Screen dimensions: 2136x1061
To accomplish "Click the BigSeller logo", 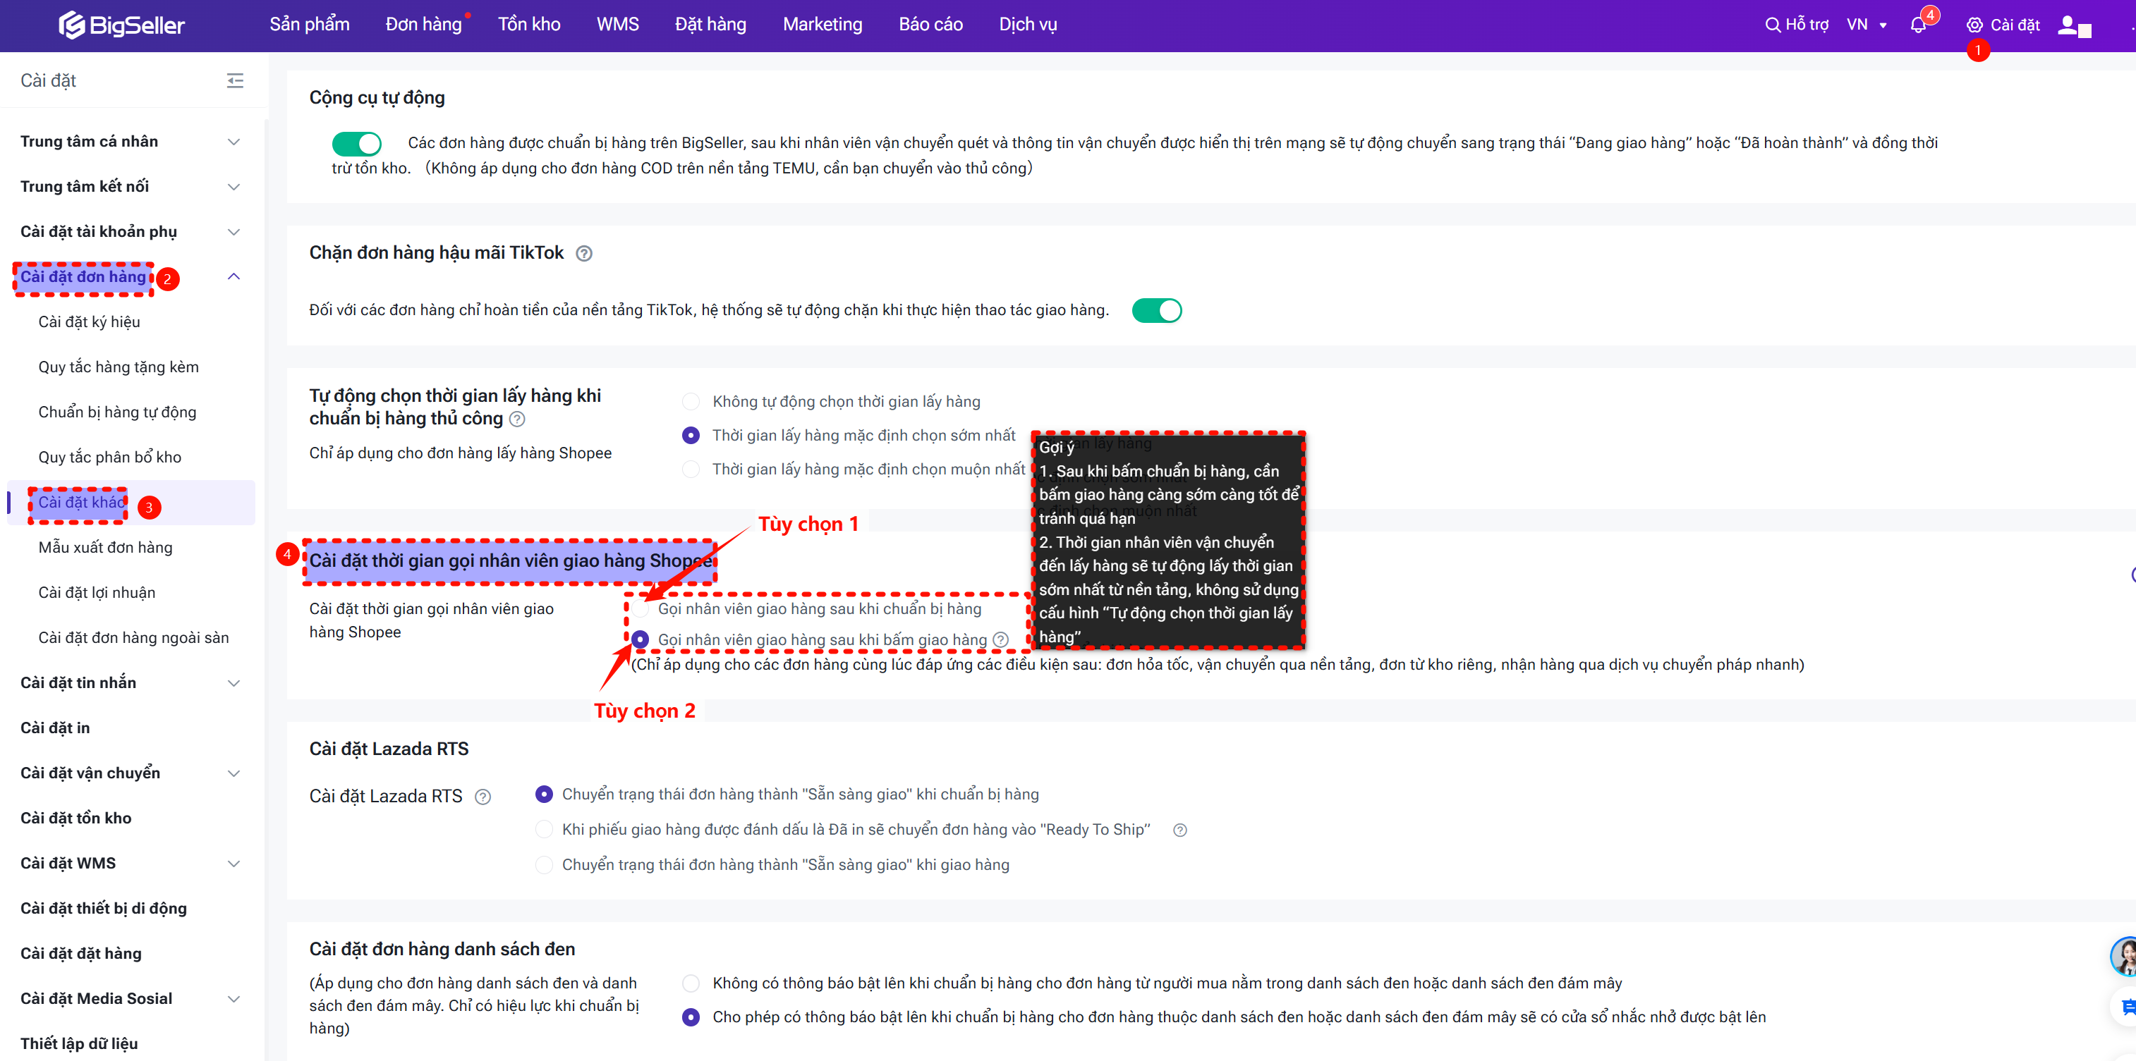I will (x=122, y=25).
